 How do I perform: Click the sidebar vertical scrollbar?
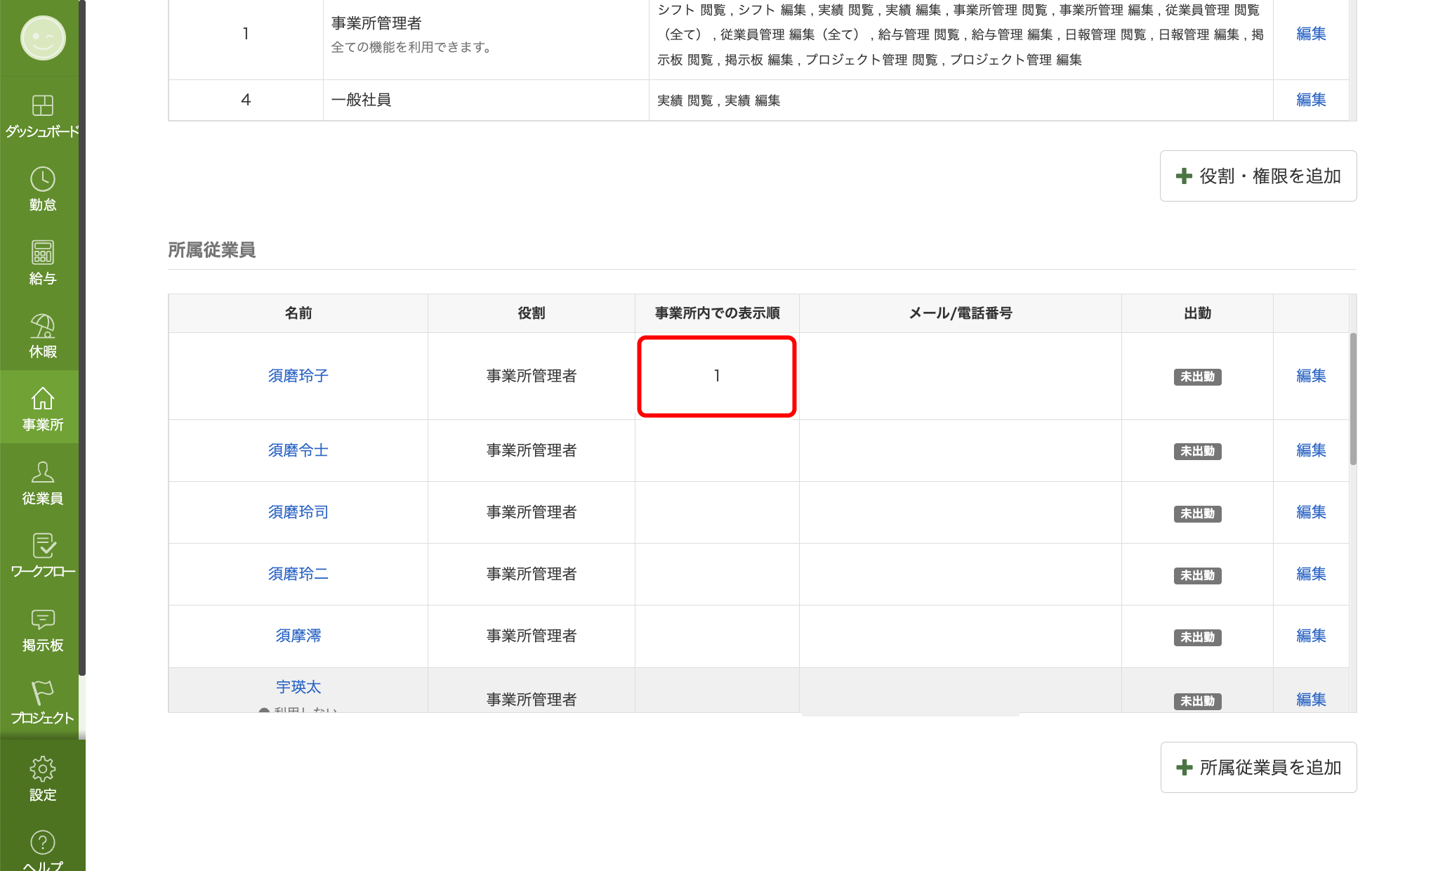pyautogui.click(x=82, y=337)
